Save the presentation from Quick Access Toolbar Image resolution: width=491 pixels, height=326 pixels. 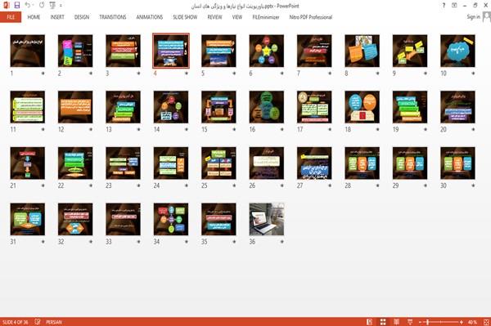17,6
